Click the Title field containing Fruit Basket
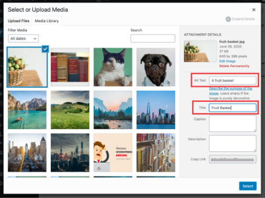The height and width of the screenshot is (198, 265). tap(232, 108)
